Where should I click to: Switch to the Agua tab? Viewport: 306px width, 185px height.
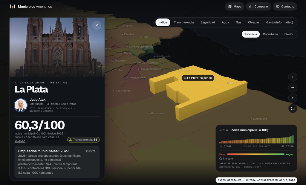225,22
